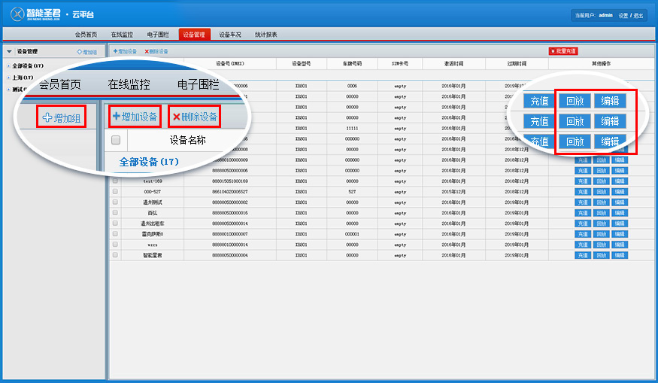The image size is (658, 383).
Task: Click the 退出 logout link
Action: [x=638, y=15]
